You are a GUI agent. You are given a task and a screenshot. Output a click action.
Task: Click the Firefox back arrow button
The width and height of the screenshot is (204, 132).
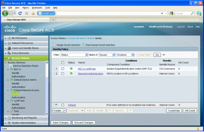(5, 13)
